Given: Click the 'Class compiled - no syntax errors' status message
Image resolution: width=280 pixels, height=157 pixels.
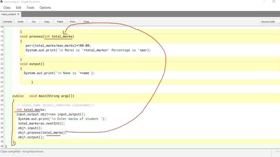Looking at the screenshot, I should coord(22,151).
